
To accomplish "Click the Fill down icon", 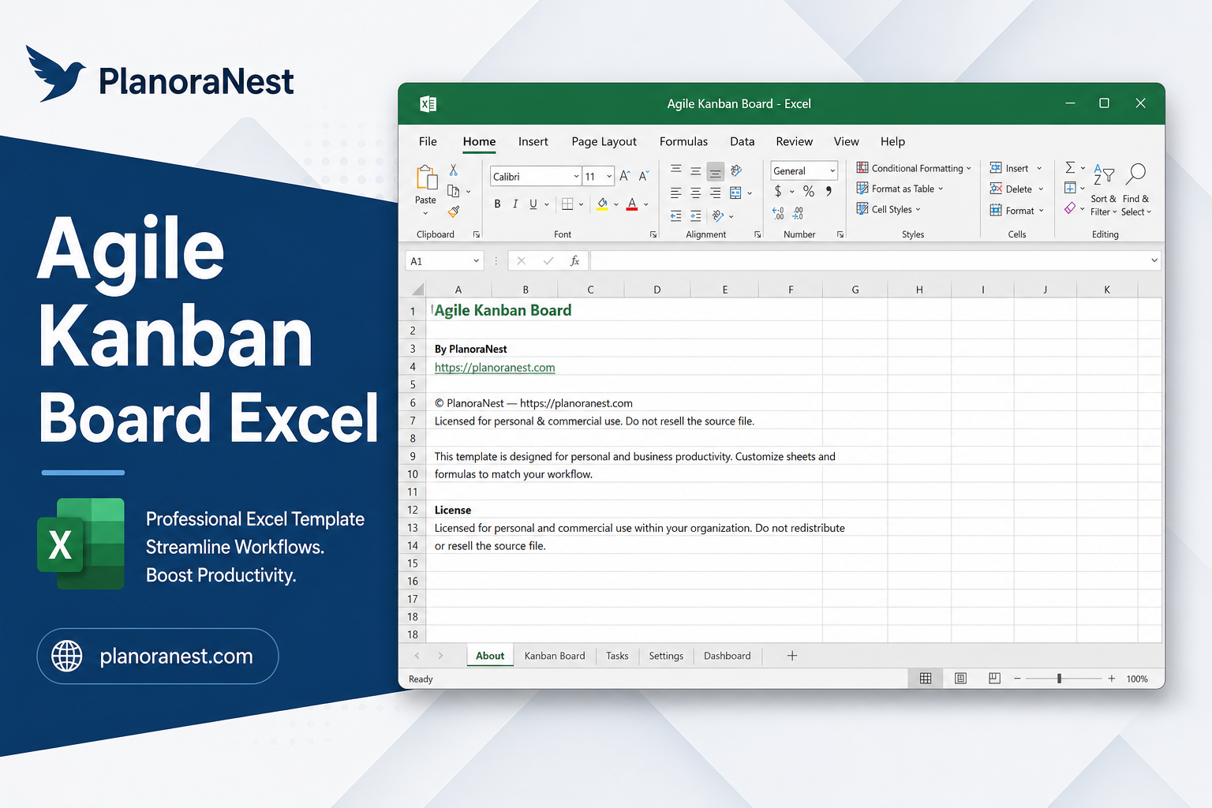I will [1071, 187].
